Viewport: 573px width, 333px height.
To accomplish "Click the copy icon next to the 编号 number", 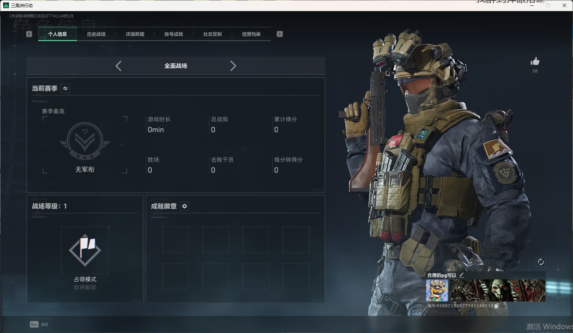I will (x=496, y=306).
